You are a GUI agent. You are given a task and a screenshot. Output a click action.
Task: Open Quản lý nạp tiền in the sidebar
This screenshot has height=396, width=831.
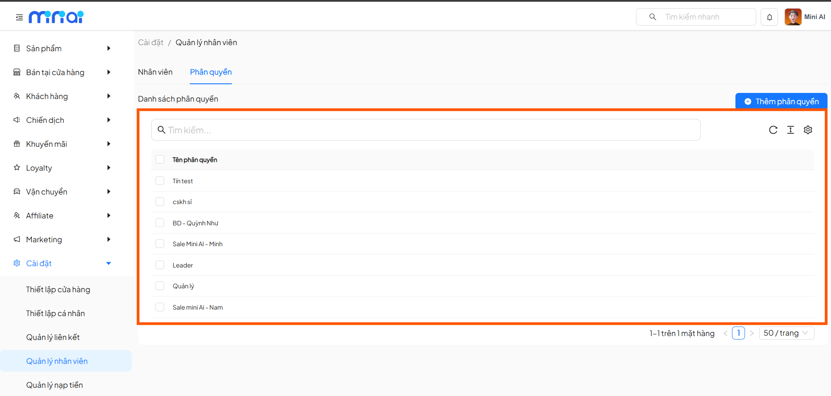[x=54, y=385]
